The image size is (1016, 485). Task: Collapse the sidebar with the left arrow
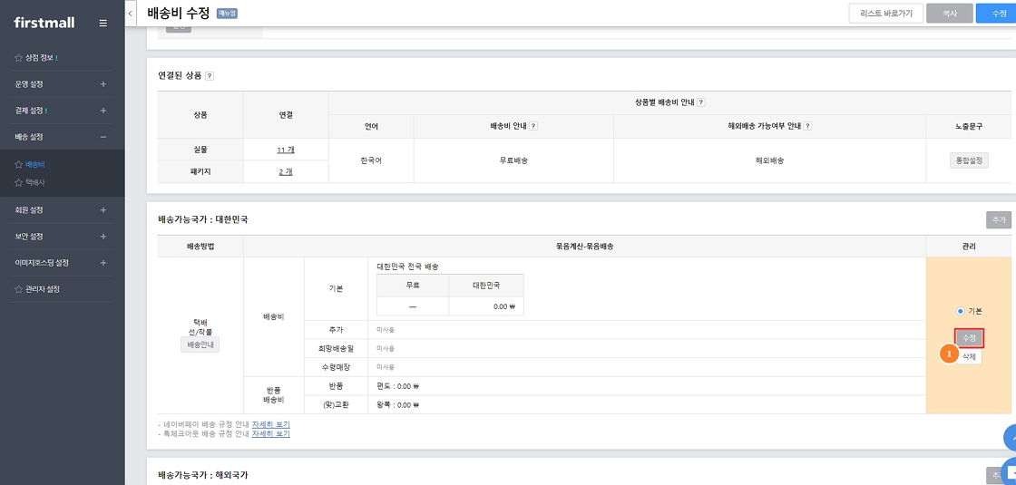(131, 13)
